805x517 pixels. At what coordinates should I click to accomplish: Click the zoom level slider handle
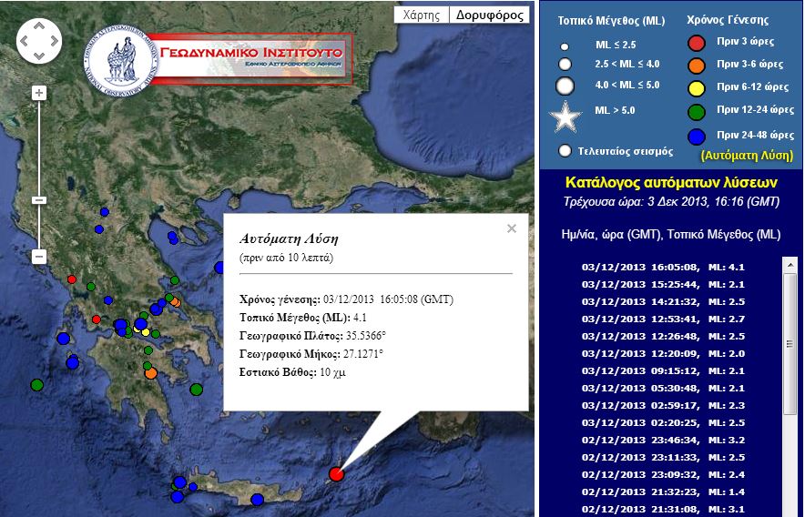coord(39,199)
